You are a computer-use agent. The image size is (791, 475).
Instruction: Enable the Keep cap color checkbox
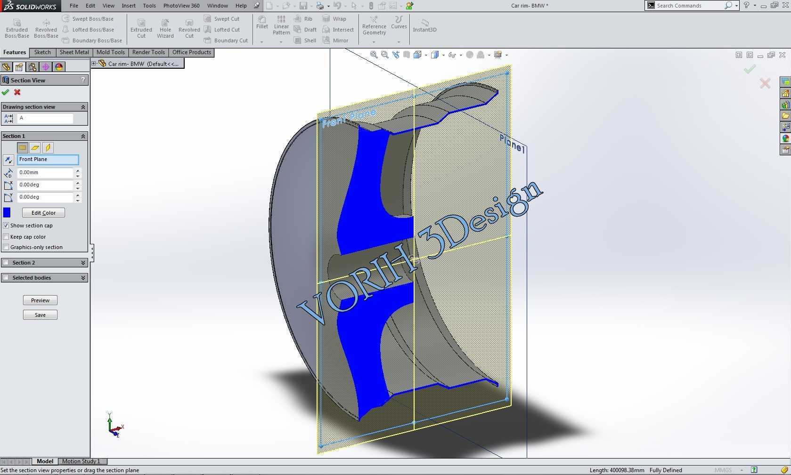(x=6, y=237)
